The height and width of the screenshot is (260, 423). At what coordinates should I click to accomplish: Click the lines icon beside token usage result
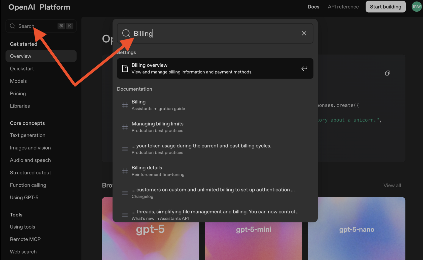pos(125,149)
